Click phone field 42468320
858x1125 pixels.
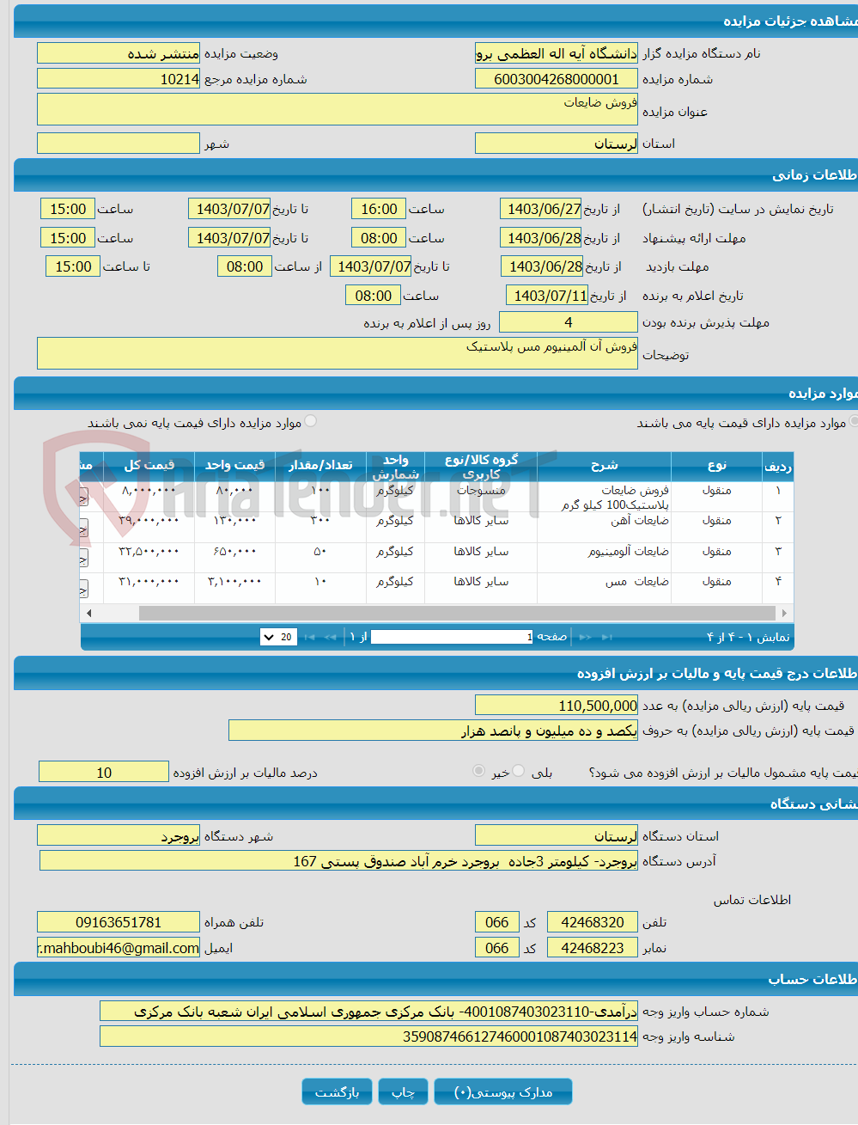pos(593,922)
